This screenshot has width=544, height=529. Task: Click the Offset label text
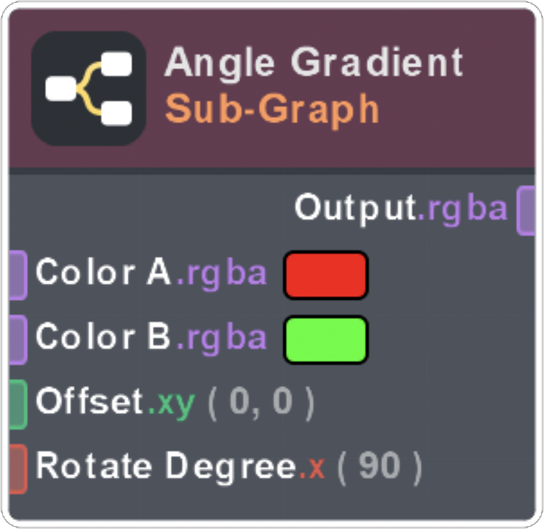pos(90,402)
